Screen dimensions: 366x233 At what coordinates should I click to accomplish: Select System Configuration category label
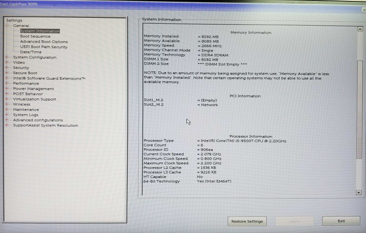(35, 57)
